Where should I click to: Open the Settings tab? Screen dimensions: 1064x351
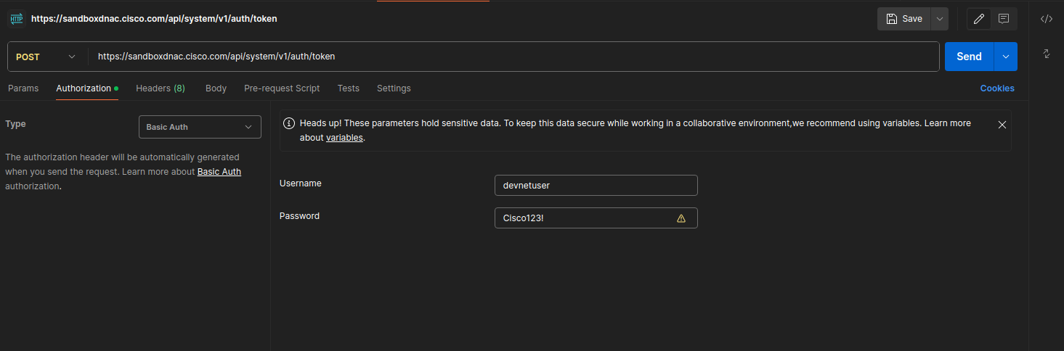click(x=394, y=88)
